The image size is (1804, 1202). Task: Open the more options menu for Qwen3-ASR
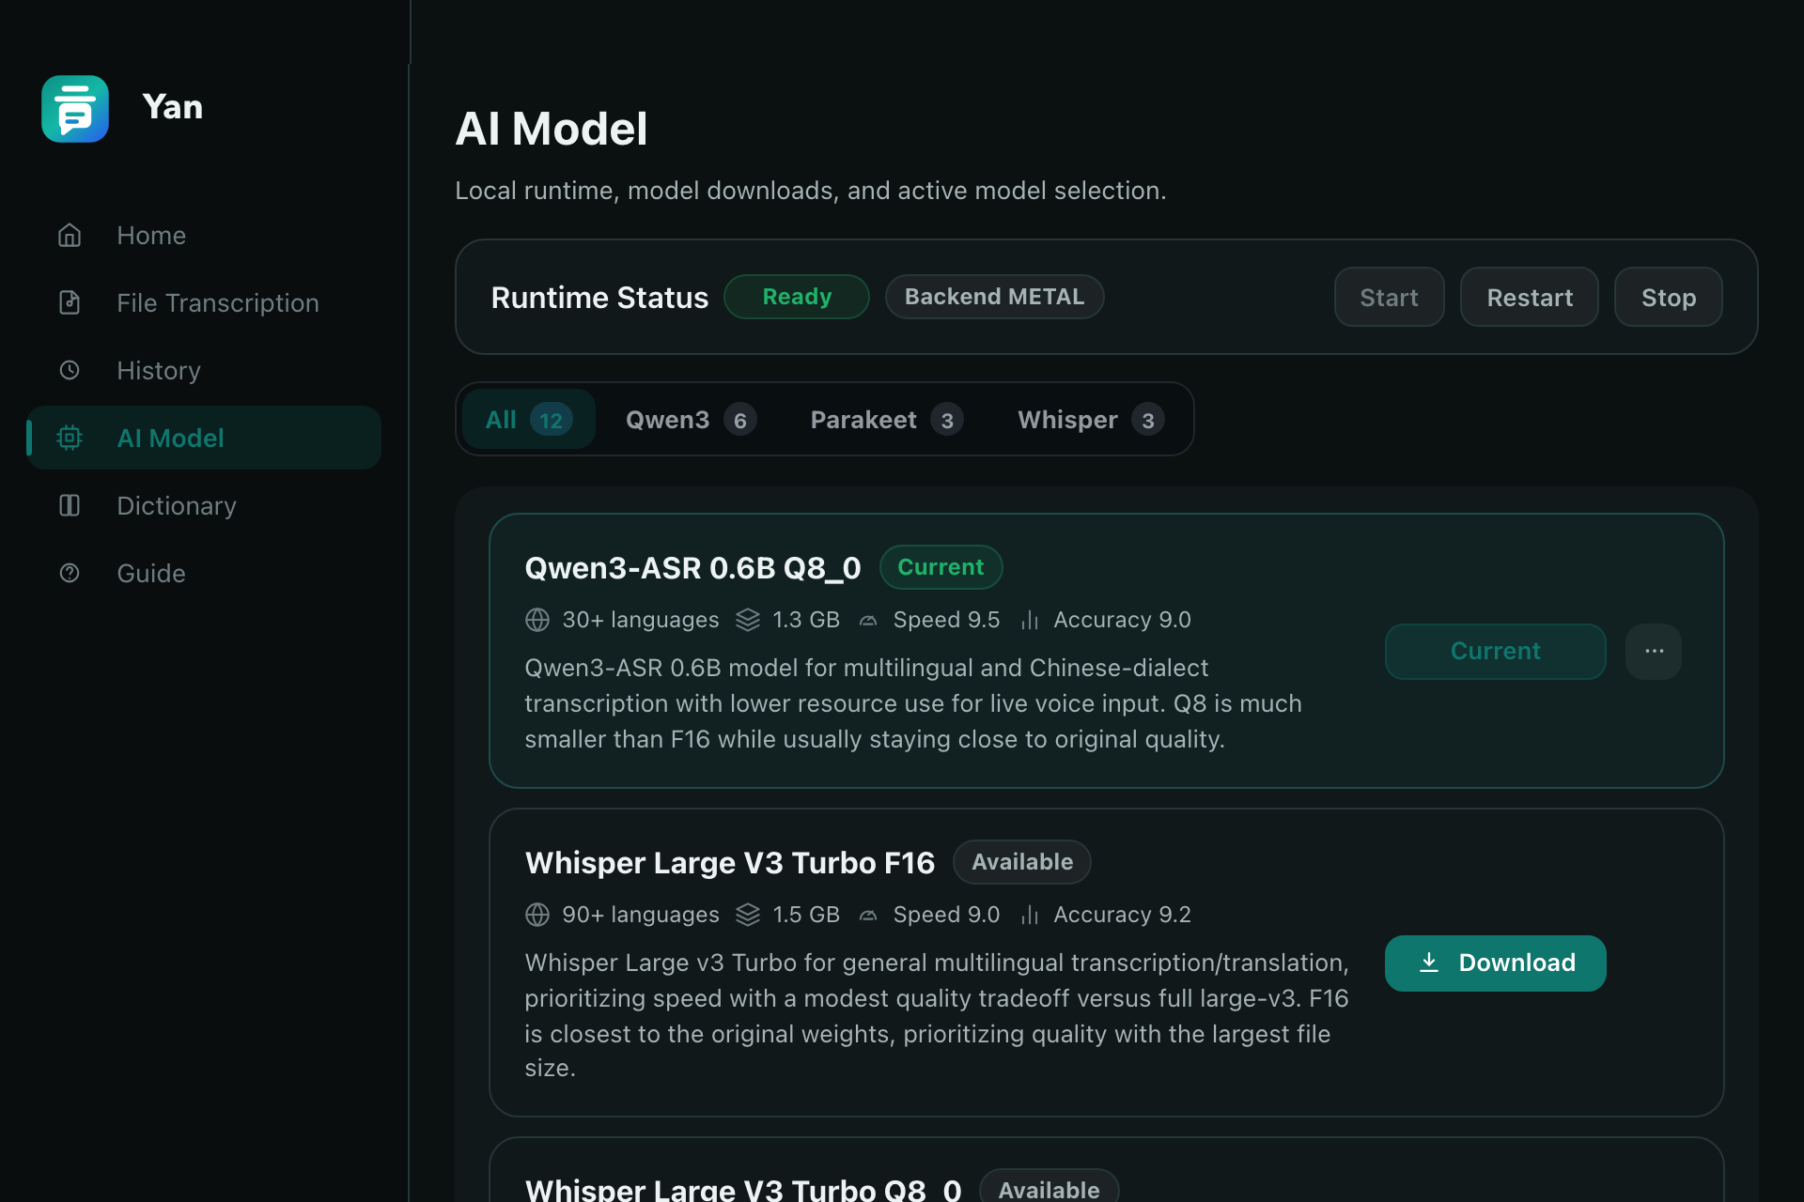pyautogui.click(x=1654, y=651)
